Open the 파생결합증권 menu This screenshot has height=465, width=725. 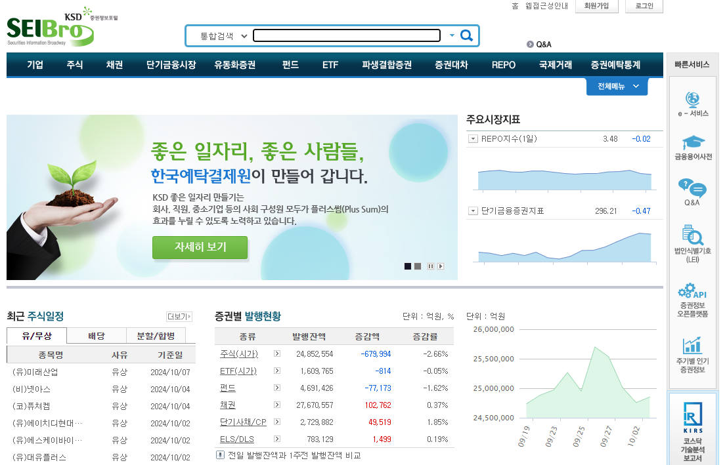(387, 65)
